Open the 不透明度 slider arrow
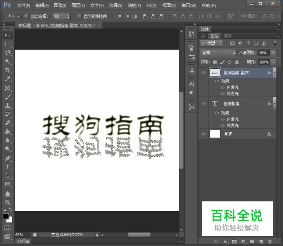The height and width of the screenshot is (246, 283). [273, 53]
